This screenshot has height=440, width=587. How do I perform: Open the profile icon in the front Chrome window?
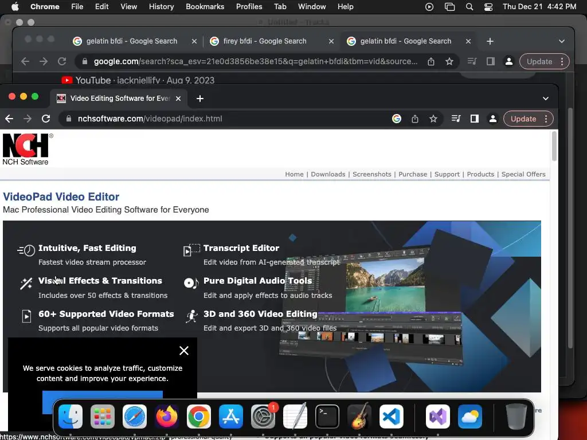492,119
